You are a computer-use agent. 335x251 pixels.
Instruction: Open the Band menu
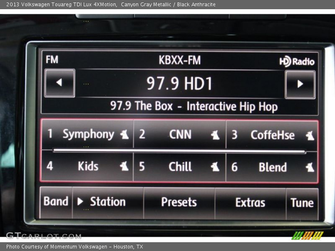click(x=56, y=202)
